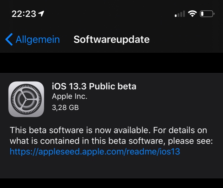The height and width of the screenshot is (188, 223).
Task: Tap the cellular signal bars indicator
Action: click(180, 14)
